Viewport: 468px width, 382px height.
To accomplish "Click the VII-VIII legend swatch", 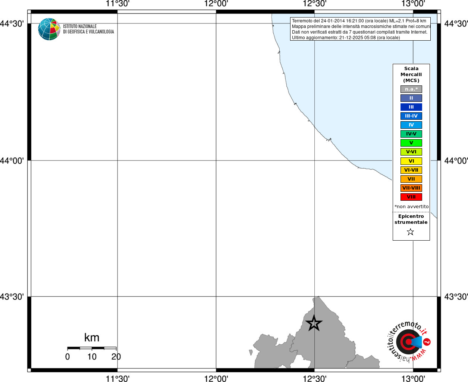I will click(411, 188).
